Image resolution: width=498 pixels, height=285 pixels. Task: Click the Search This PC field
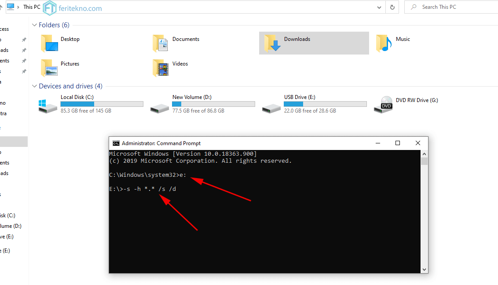[451, 7]
